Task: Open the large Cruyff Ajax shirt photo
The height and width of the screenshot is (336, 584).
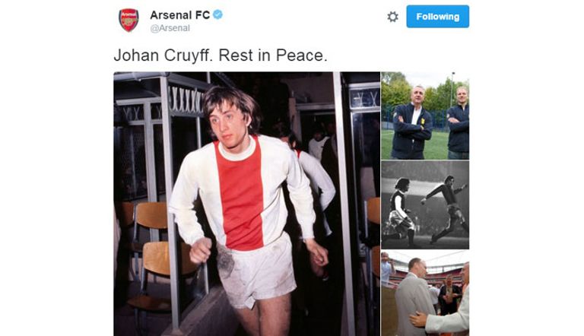Action: [x=247, y=204]
